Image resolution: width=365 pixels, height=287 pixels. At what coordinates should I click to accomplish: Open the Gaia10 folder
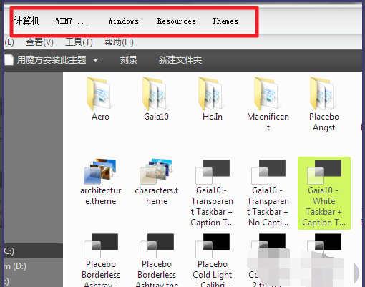[x=156, y=98]
